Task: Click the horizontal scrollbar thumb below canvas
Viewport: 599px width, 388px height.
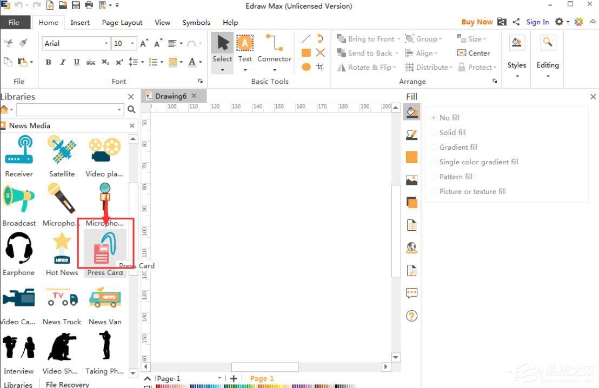Action: (265, 366)
